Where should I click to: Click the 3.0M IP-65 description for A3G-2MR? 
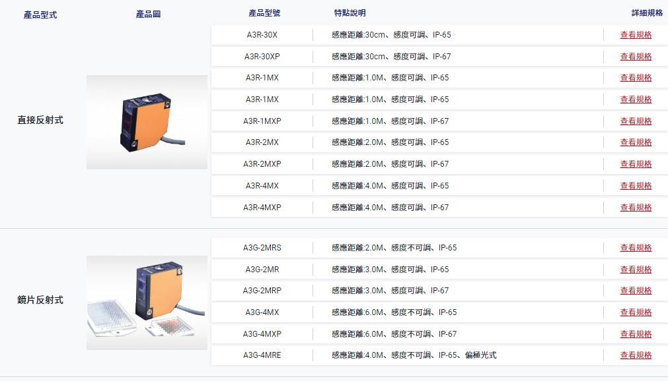tap(390, 270)
